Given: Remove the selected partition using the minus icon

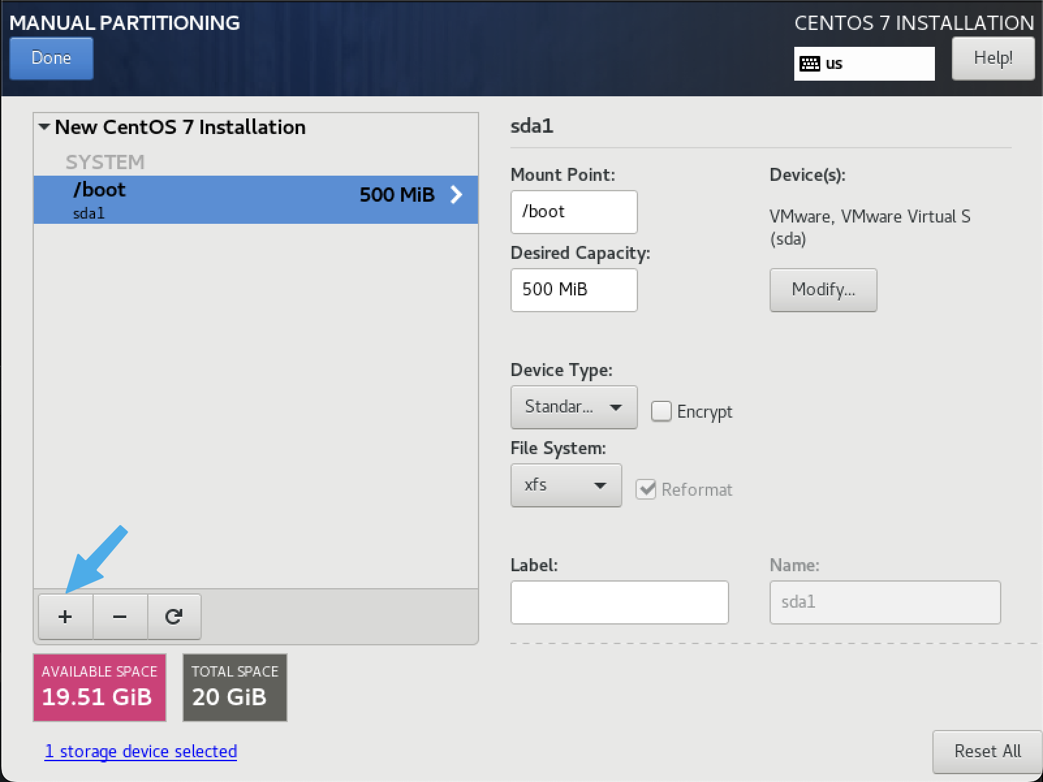Looking at the screenshot, I should tap(120, 616).
